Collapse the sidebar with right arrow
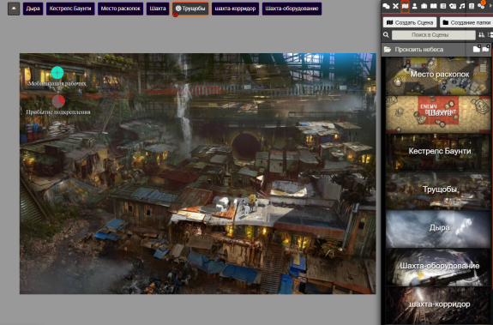Screen dimensions: 493x325 491,6
